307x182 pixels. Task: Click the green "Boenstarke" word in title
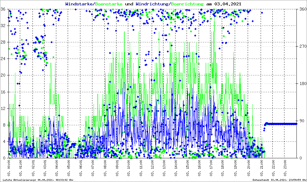click(109, 4)
